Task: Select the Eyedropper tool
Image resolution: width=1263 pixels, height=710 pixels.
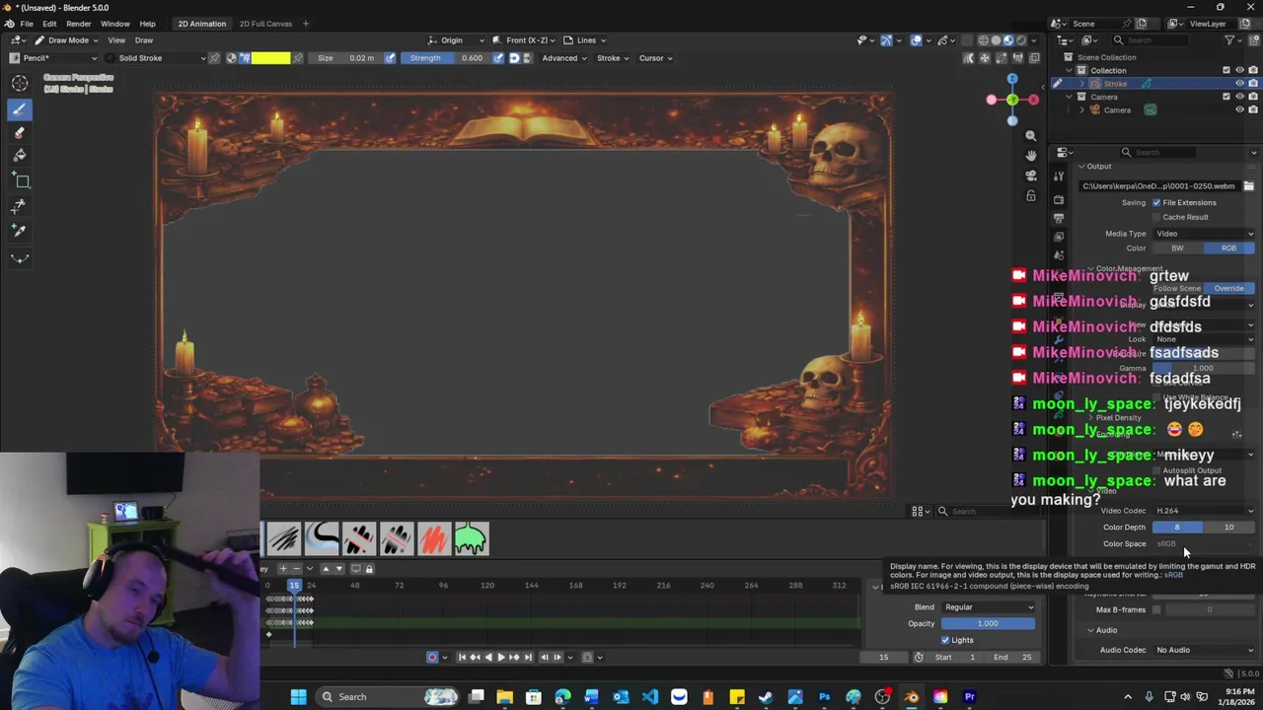Action: [x=20, y=231]
